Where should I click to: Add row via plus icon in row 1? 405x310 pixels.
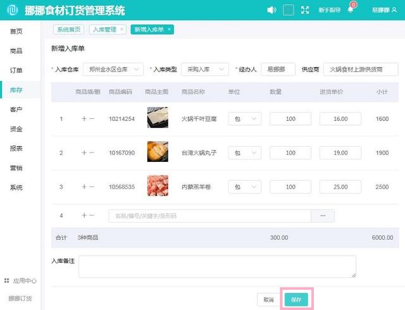(x=84, y=119)
